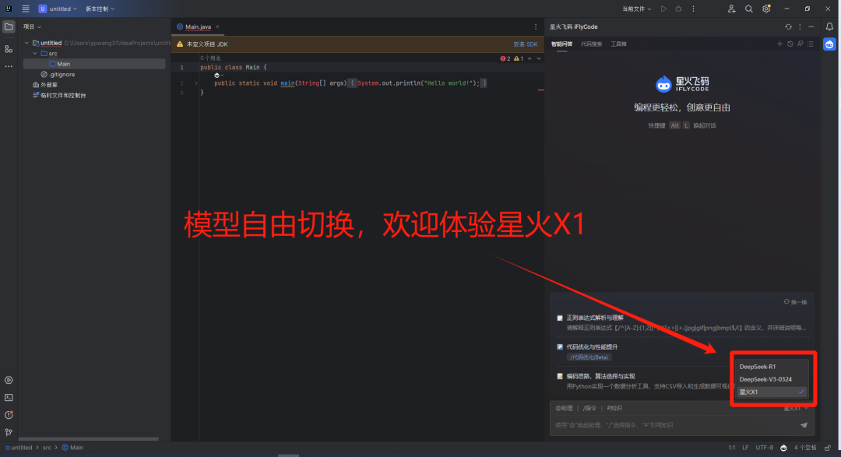Screen dimensions: 841x457
Task: Choose 星火X1 model in list
Action: coord(771,392)
